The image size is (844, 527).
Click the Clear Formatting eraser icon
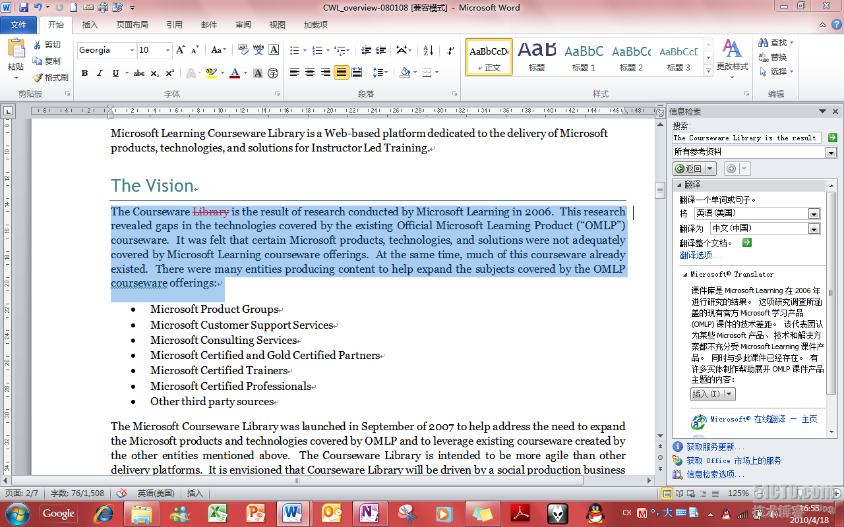[243, 50]
